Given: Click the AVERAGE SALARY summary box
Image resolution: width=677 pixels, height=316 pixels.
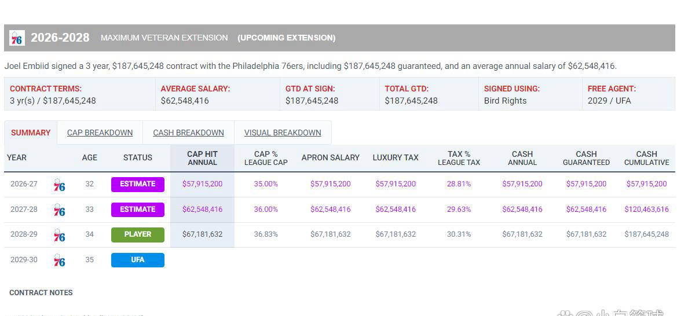Looking at the screenshot, I should click(x=218, y=94).
